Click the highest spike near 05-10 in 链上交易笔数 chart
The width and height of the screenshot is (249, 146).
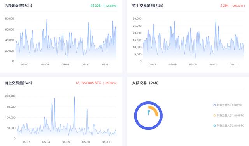pyautogui.click(x=216, y=19)
